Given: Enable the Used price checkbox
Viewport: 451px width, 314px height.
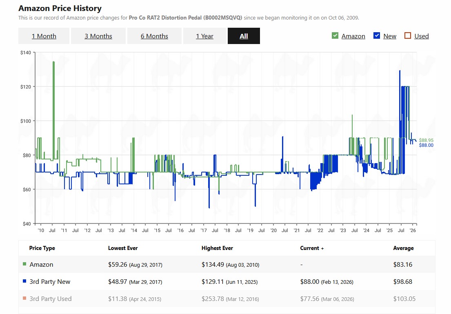Looking at the screenshot, I should pyautogui.click(x=408, y=35).
